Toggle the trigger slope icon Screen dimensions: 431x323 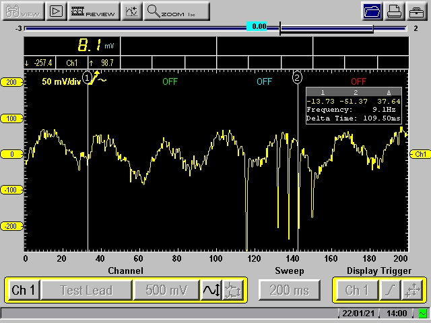coord(390,291)
